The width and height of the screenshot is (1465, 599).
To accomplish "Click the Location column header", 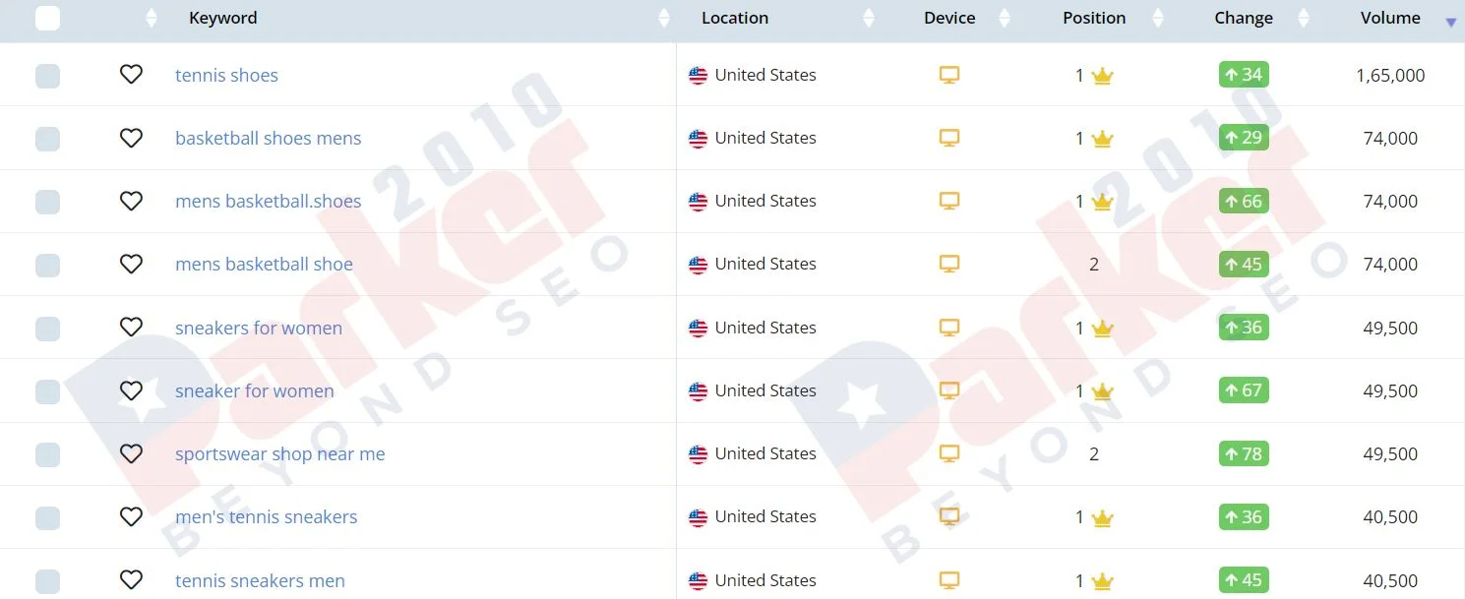I will coord(735,18).
